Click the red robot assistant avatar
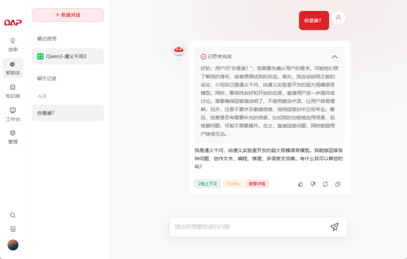The image size is (407, 259). coord(179,50)
